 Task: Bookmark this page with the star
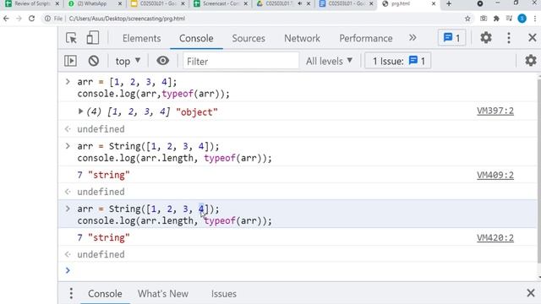pos(467,19)
